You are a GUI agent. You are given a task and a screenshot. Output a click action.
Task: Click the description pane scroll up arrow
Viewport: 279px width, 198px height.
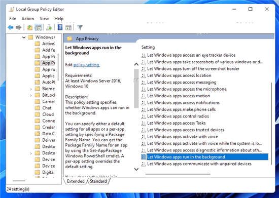point(136,64)
